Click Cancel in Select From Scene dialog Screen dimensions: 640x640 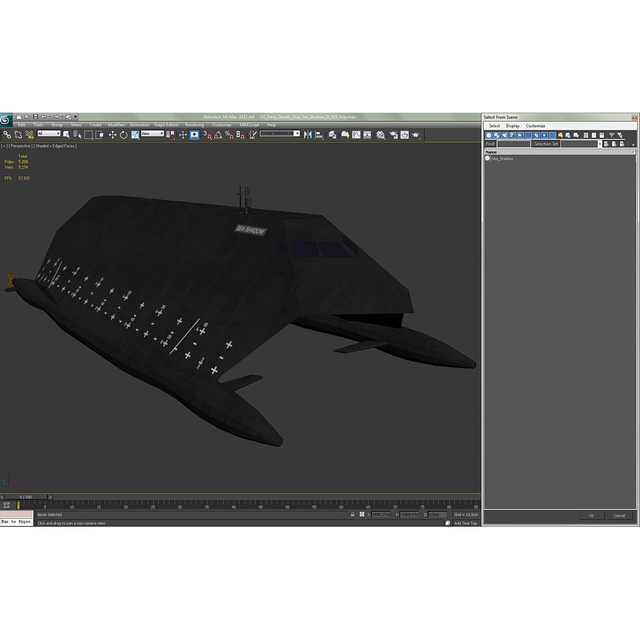619,516
